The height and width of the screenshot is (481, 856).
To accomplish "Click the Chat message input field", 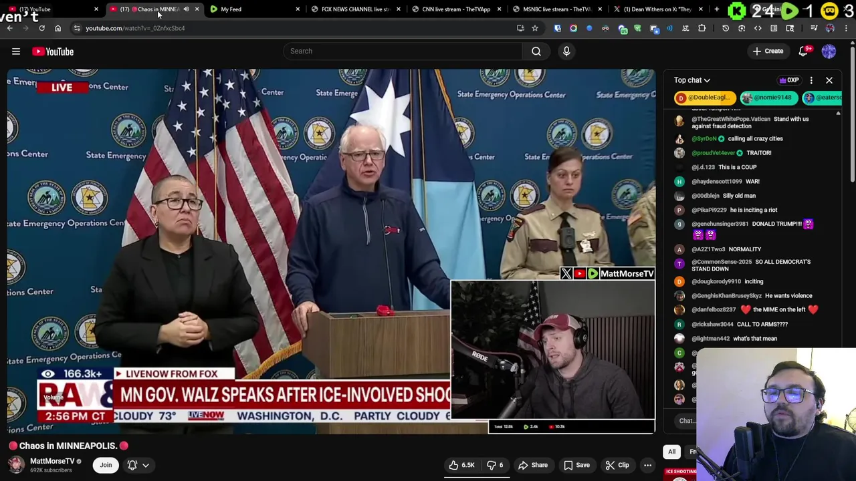I will (686, 421).
